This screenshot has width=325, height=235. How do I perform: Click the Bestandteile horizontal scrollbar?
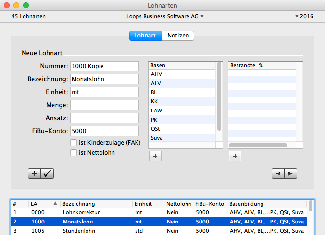(x=258, y=145)
